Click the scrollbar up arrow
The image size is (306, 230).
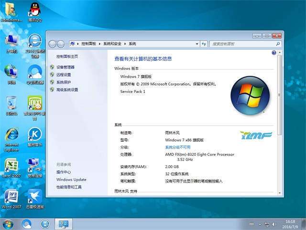pos(279,52)
